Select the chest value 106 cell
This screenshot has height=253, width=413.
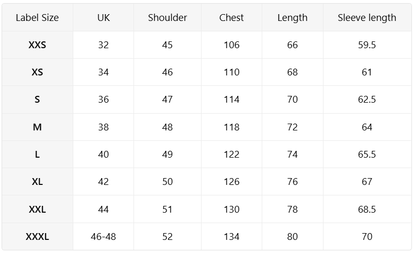[231, 45]
